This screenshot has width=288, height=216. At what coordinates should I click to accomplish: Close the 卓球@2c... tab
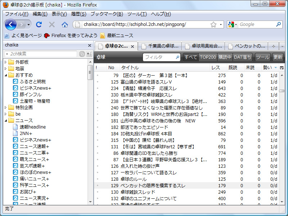132,47
